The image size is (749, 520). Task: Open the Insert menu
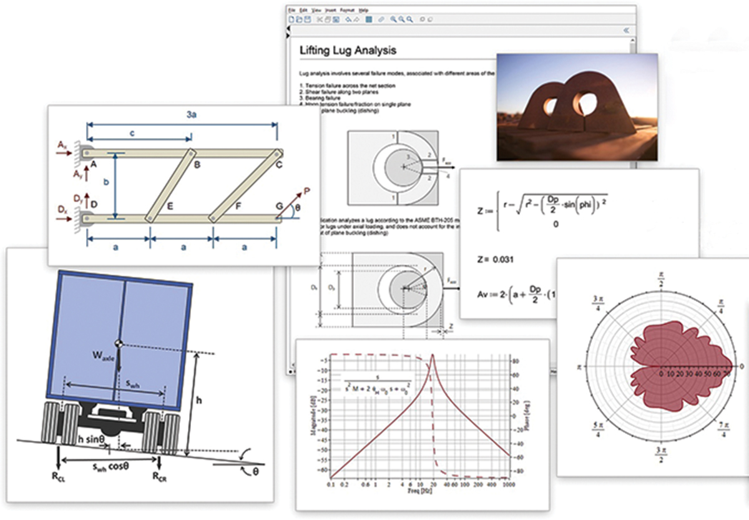coord(331,11)
